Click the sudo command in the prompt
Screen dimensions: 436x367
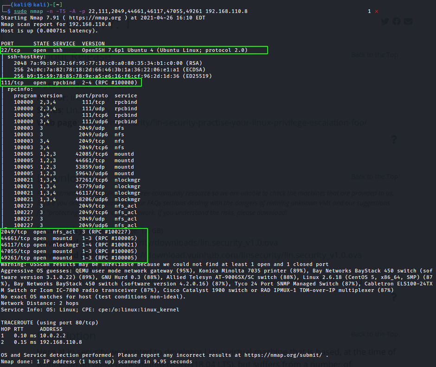(20, 11)
